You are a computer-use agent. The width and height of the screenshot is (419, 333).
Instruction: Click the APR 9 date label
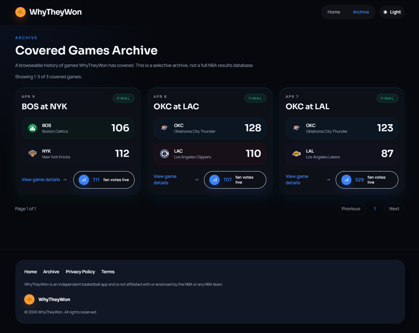[28, 97]
